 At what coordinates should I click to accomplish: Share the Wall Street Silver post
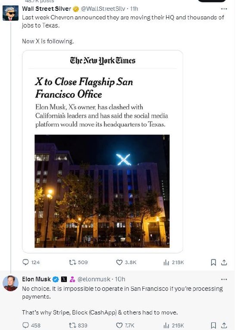pos(224,262)
